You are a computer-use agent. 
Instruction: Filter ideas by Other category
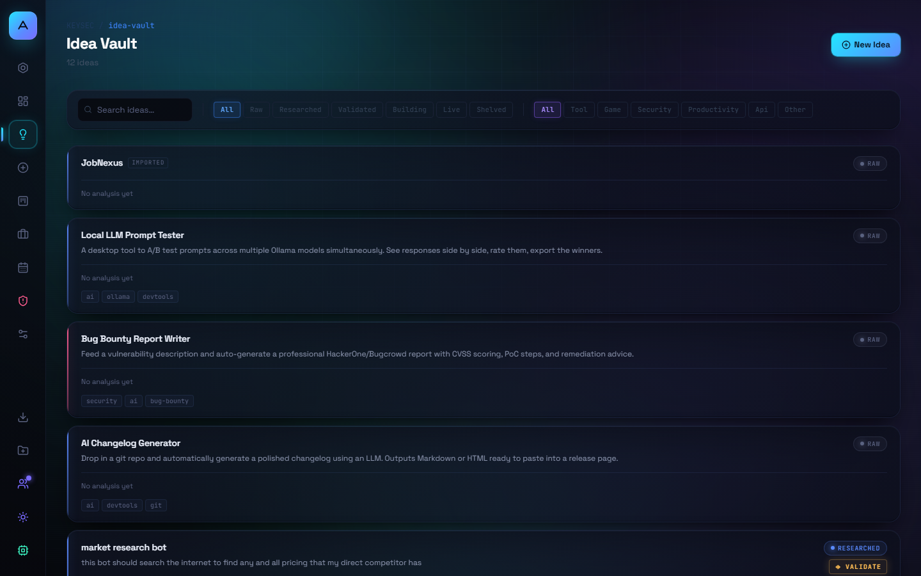[795, 109]
